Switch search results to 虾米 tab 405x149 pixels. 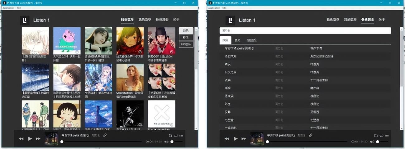(237, 40)
